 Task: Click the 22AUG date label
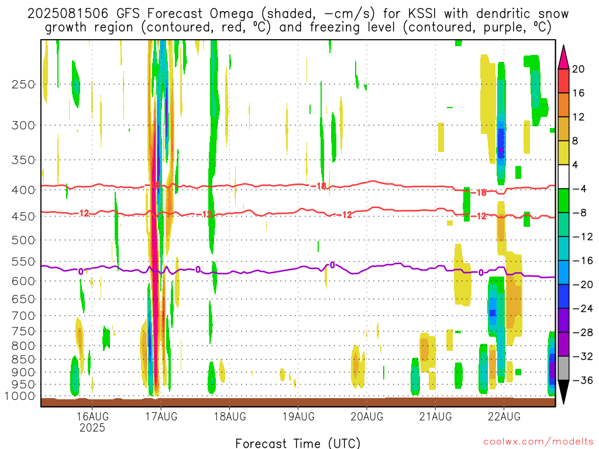tap(504, 416)
